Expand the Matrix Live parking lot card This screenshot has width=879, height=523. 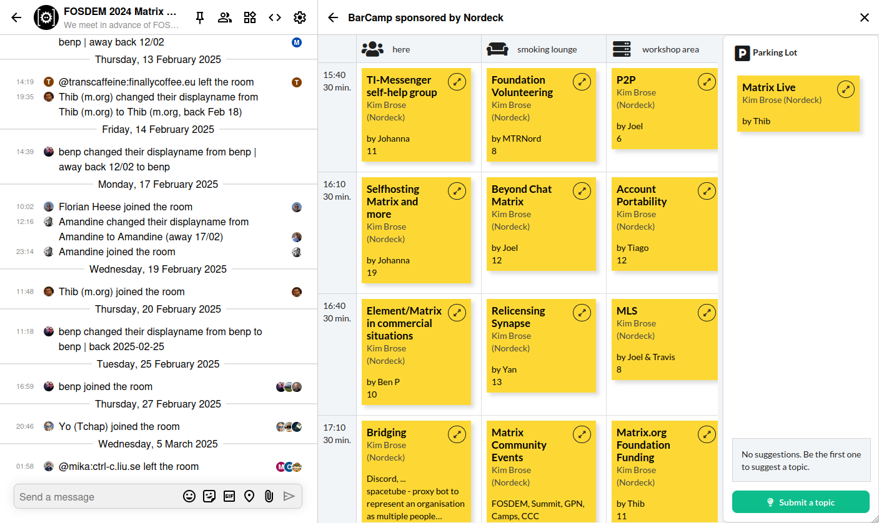click(845, 89)
